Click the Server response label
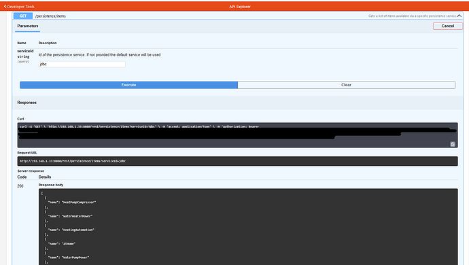469x265 pixels. (x=31, y=171)
